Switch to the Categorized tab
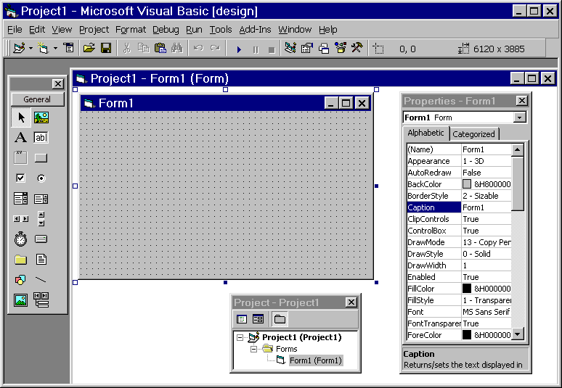 point(473,134)
